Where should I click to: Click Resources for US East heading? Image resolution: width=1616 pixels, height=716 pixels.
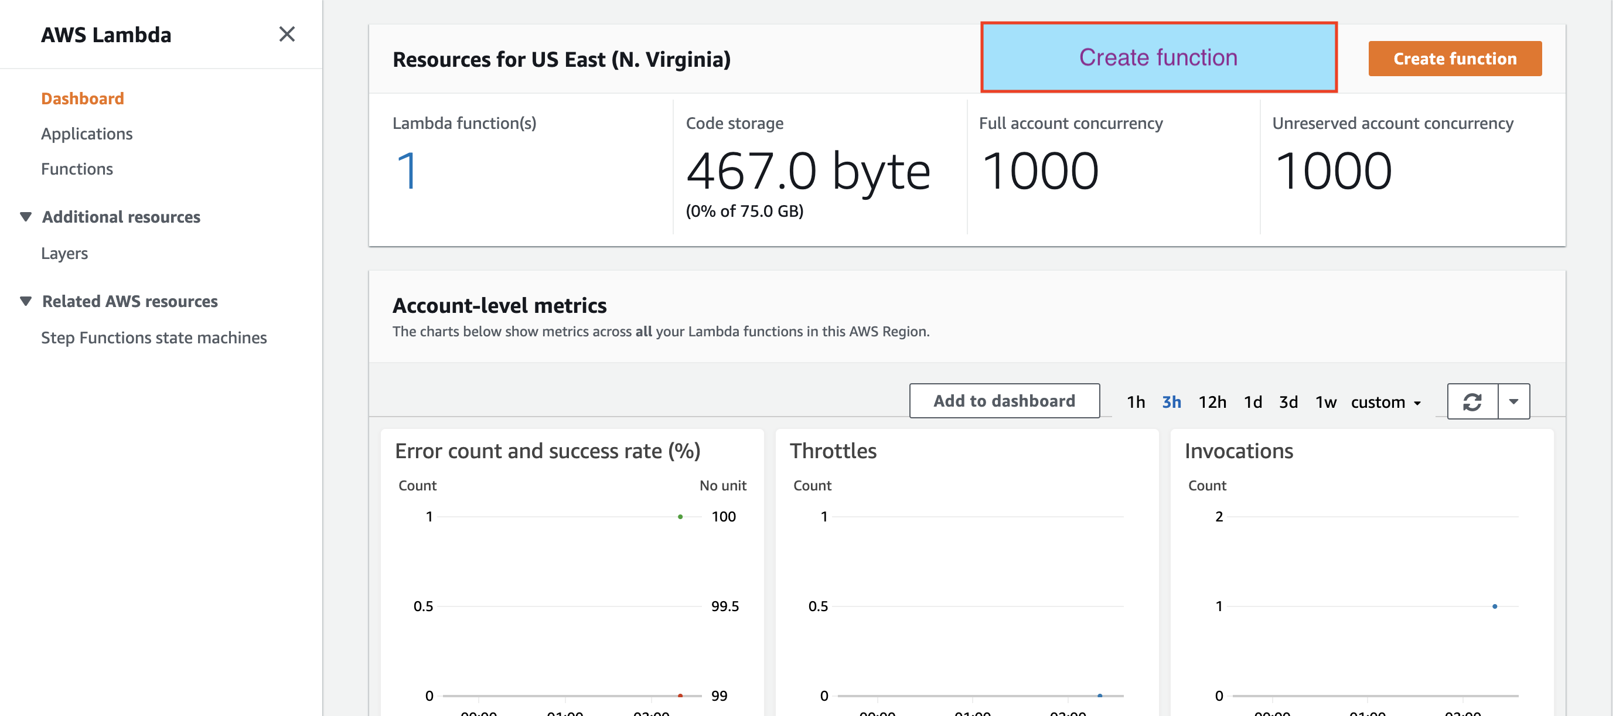tap(561, 59)
